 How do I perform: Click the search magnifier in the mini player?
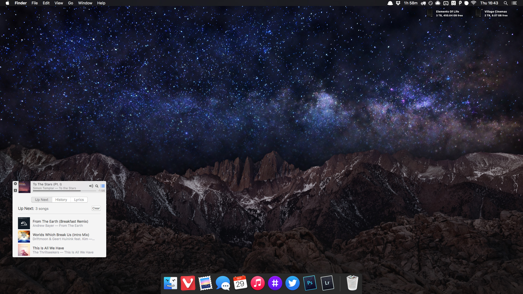[x=97, y=186]
